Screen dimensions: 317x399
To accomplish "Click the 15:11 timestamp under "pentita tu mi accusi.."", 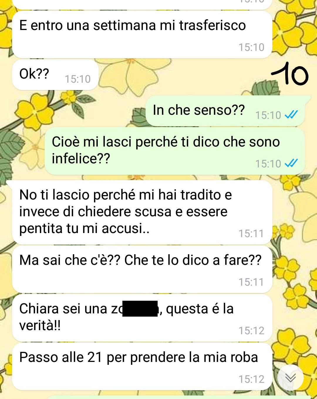I will coord(252,233).
